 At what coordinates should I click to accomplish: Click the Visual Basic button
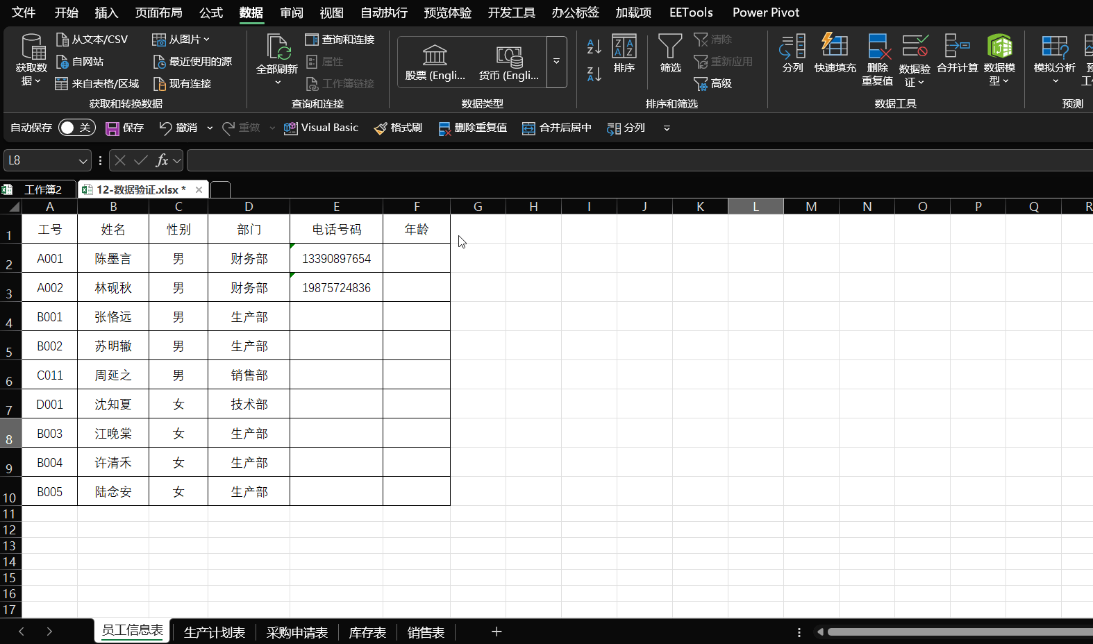(x=321, y=128)
